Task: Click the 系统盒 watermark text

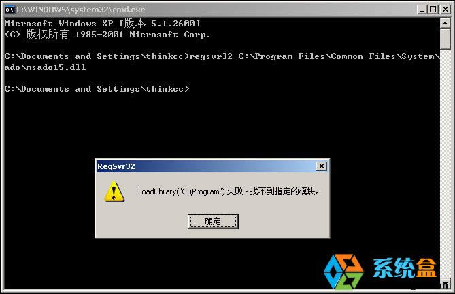Action: (x=405, y=268)
